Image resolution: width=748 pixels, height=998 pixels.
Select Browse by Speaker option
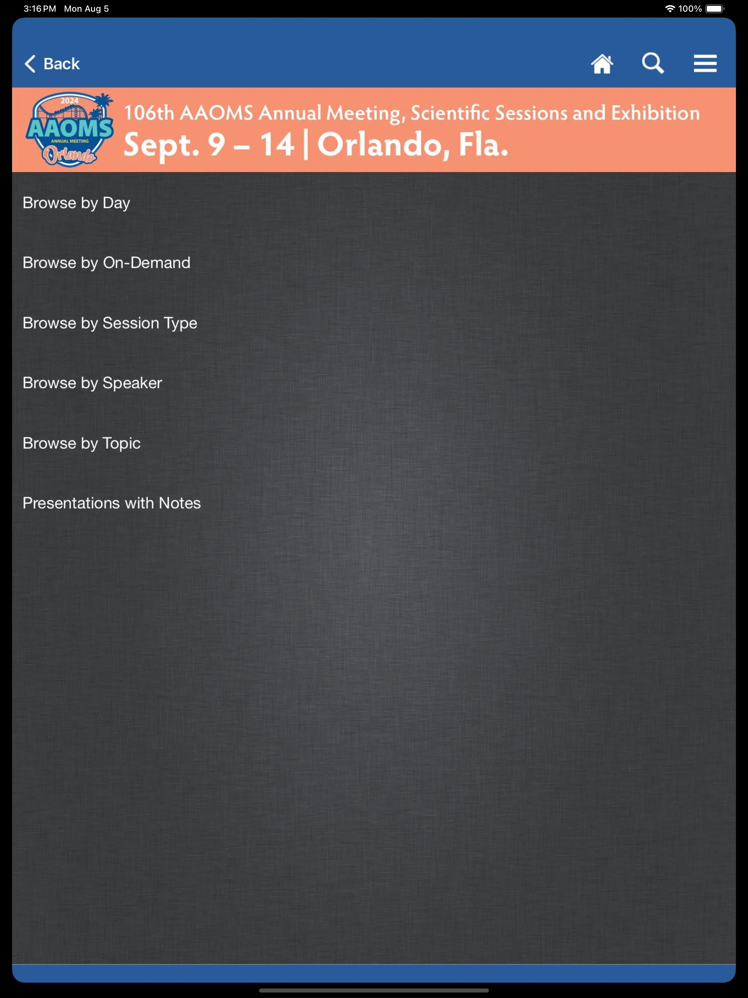pyautogui.click(x=93, y=383)
